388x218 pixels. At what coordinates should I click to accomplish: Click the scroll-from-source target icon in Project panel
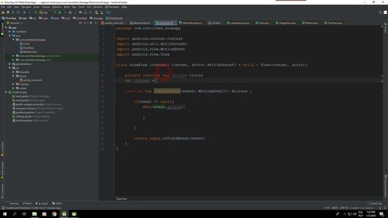click(80, 23)
